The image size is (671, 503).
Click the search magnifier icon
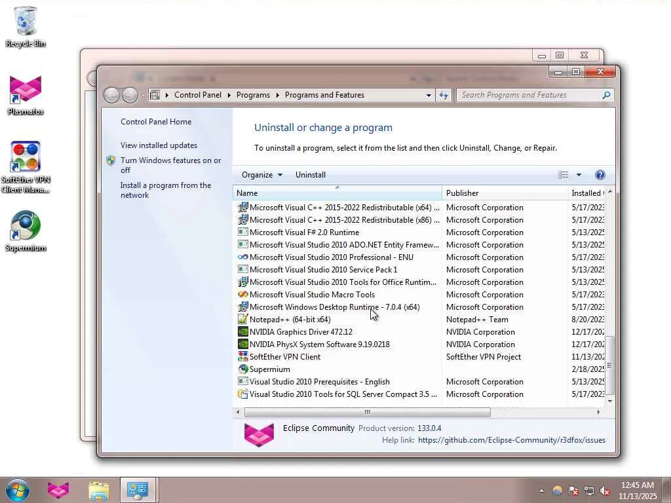(x=606, y=95)
